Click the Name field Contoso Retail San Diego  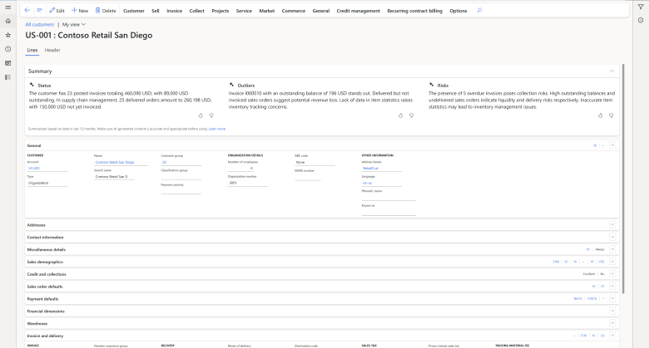121,163
